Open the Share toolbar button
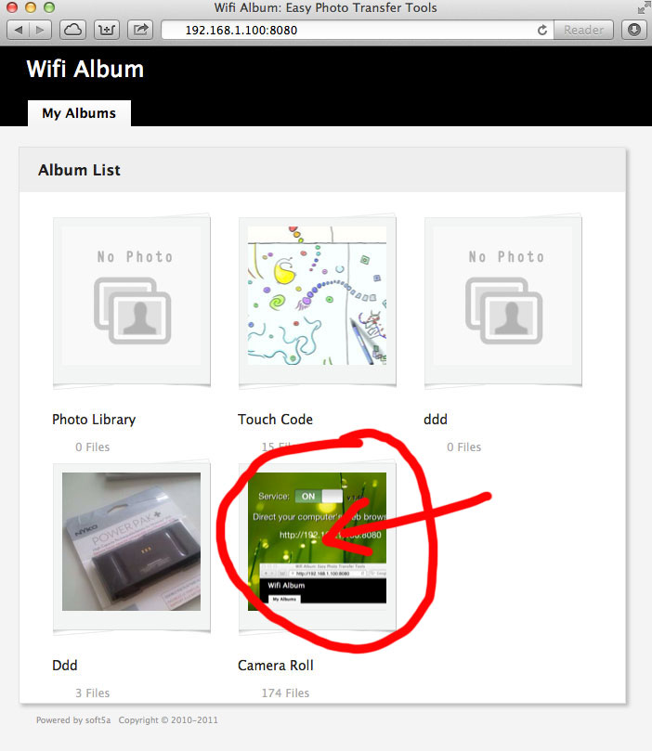Image resolution: width=652 pixels, height=751 pixels. tap(140, 31)
